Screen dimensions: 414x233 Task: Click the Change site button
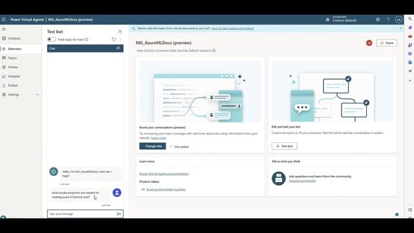point(153,146)
